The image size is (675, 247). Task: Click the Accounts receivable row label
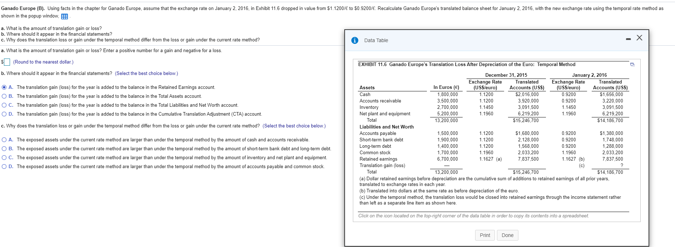pos(380,101)
